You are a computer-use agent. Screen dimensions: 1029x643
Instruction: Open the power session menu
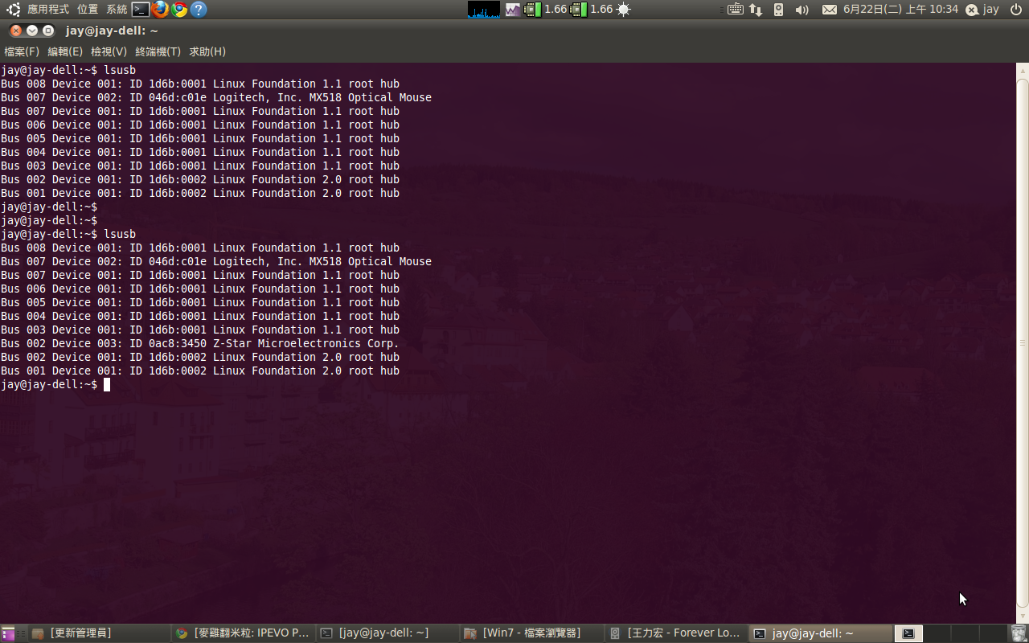click(1015, 10)
